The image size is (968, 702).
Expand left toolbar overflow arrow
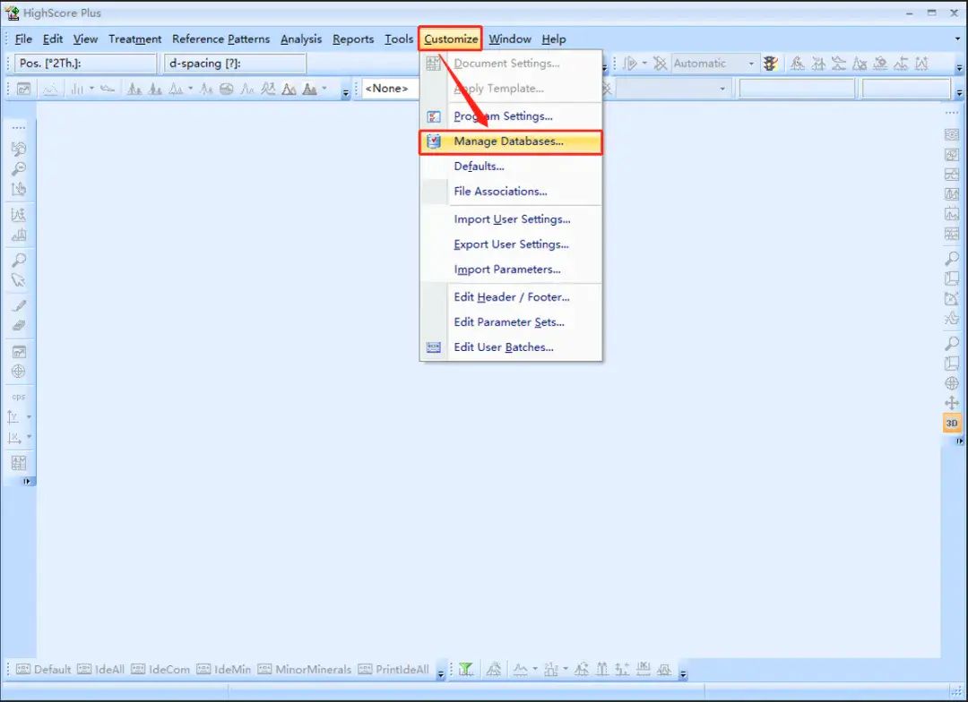tap(27, 481)
